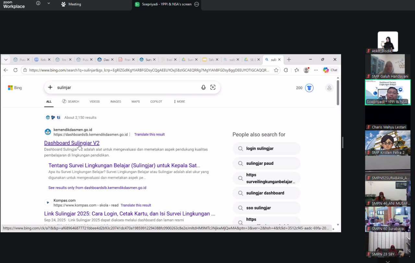Open the Zoom meeting info icon
This screenshot has width=415, height=263.
click(38, 3)
